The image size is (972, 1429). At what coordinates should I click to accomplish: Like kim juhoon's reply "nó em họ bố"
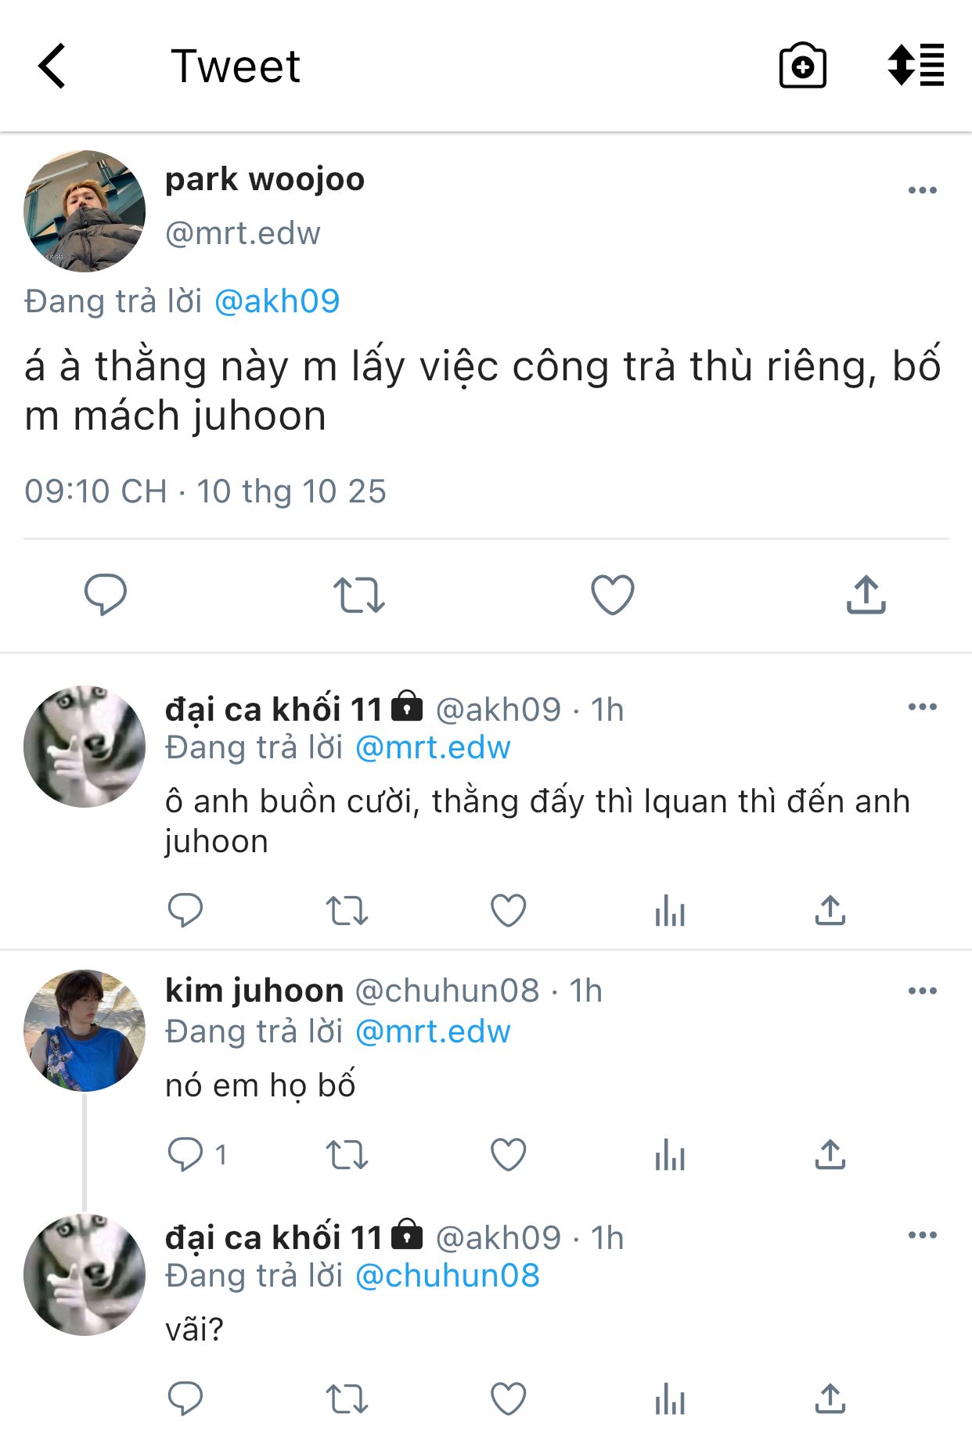tap(508, 1154)
